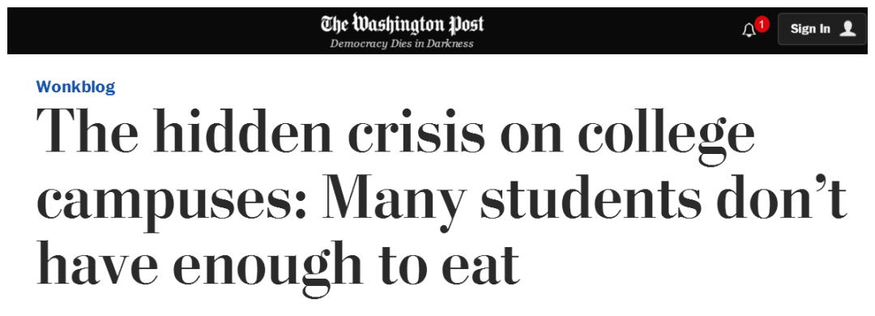Screen dimensions: 875x316
Task: Click the user silhouette profile icon
Action: click(847, 28)
